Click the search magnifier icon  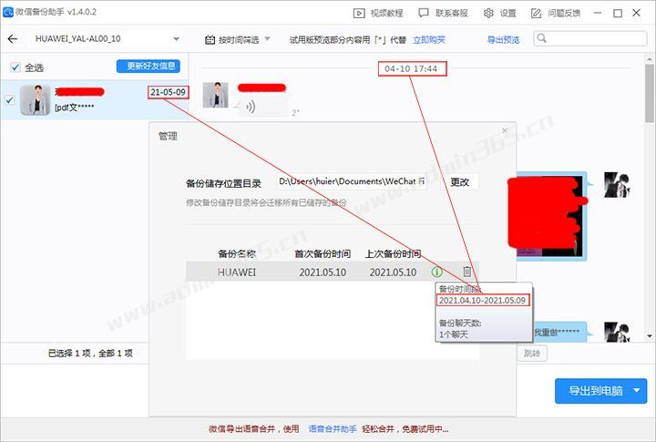pos(542,38)
